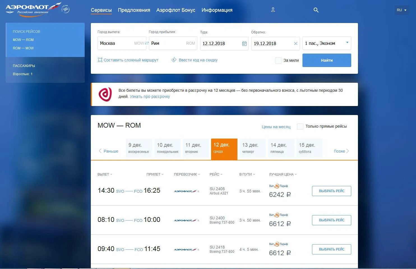This screenshot has width=416, height=269.
Task: Click Aeroflot carrier logo for SU 2418
Action: [186, 250]
